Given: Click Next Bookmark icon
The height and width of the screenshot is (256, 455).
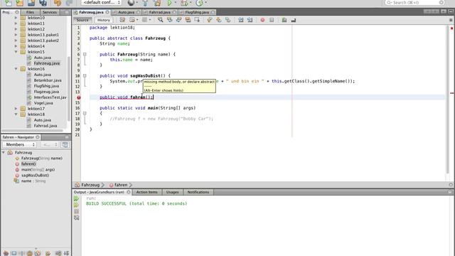Looking at the screenshot, I should coord(218,20).
